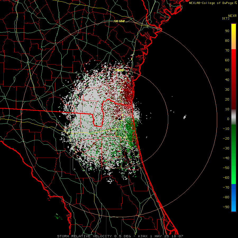Select the 50 NMI range ring label
The image size is (238, 238).
tap(119, 70)
